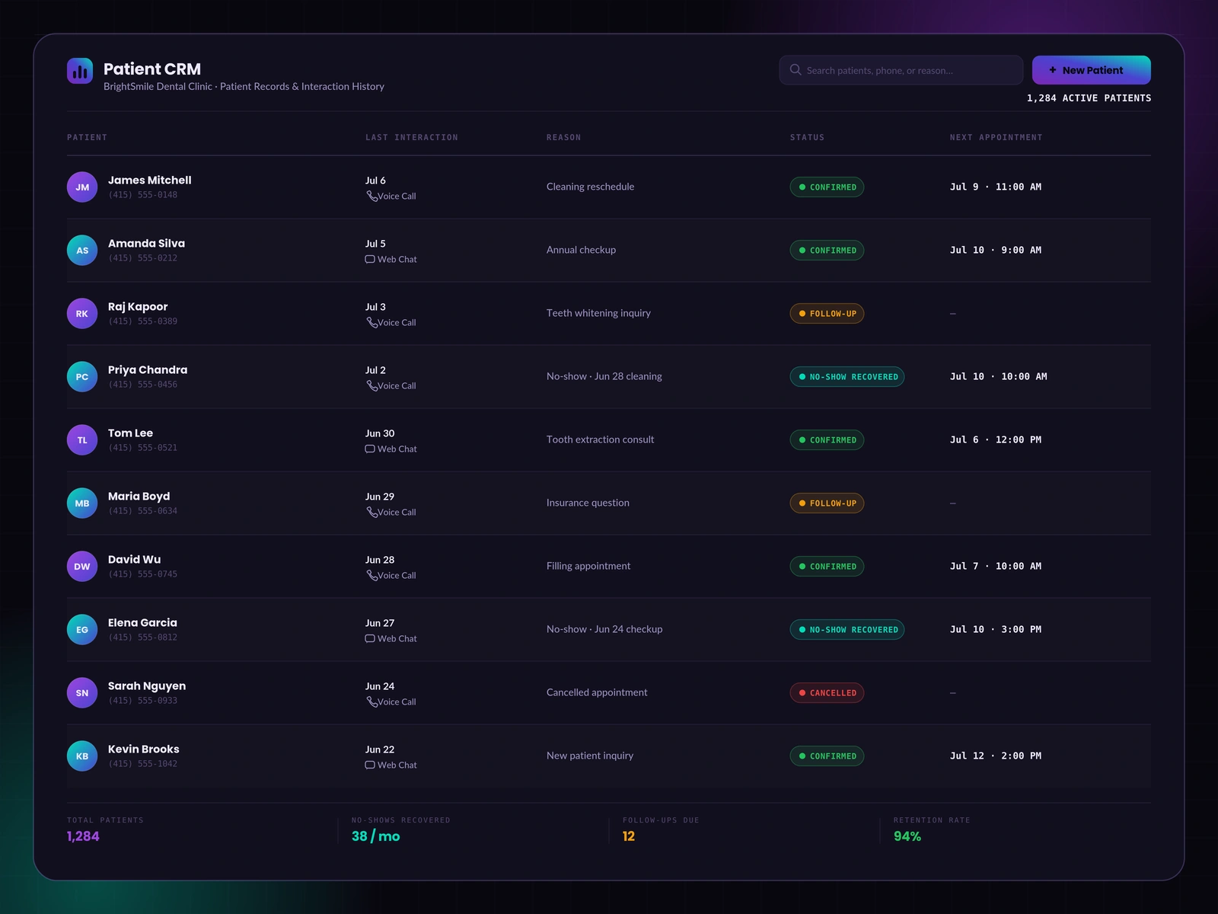This screenshot has height=914, width=1218.
Task: Click the Web Chat icon for Jun 30
Action: 370,449
